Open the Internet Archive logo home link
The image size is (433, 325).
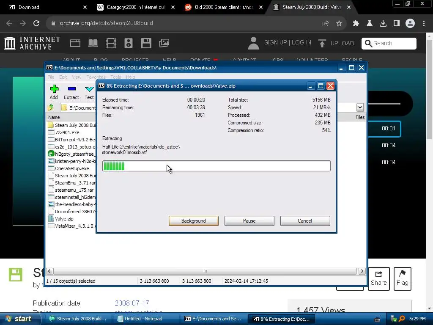(x=32, y=44)
